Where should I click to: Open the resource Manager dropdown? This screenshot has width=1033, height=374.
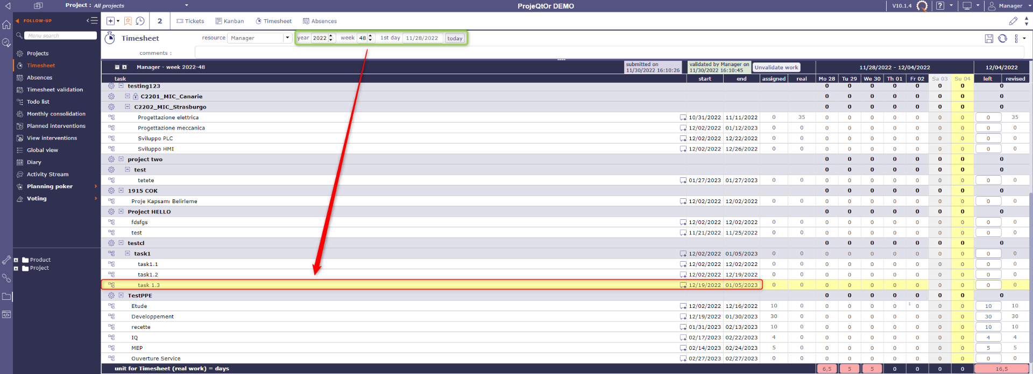pyautogui.click(x=287, y=38)
